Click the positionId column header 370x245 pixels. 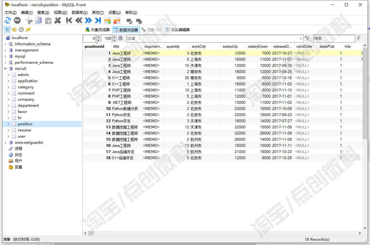pyautogui.click(x=97, y=46)
